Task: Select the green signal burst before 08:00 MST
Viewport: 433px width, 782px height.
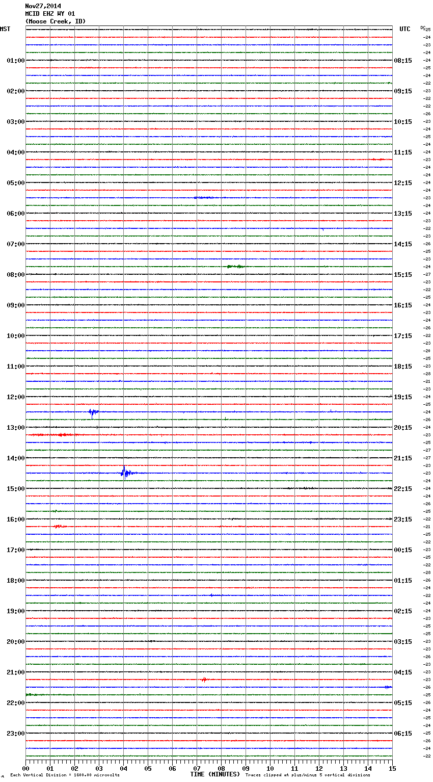Action: click(236, 266)
